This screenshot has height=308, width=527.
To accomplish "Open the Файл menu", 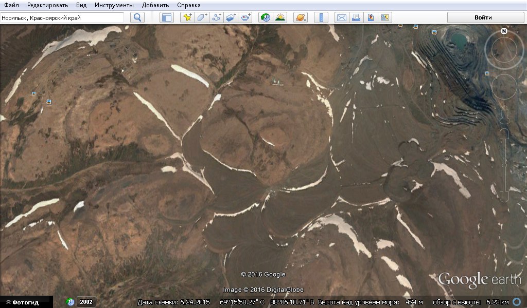I will [x=11, y=5].
